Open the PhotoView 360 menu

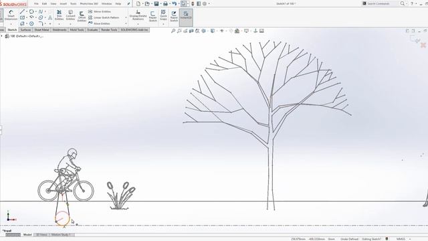click(x=89, y=4)
